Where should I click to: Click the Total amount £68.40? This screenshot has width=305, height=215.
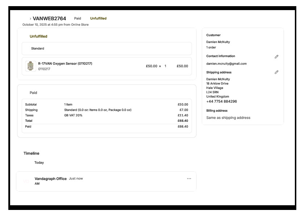click(x=183, y=121)
